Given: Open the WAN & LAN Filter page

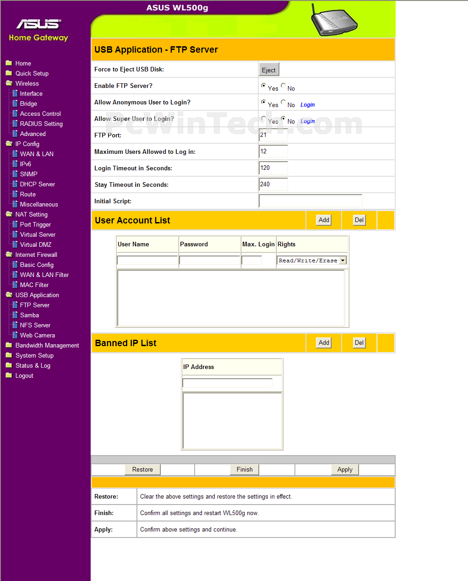Looking at the screenshot, I should (x=44, y=275).
